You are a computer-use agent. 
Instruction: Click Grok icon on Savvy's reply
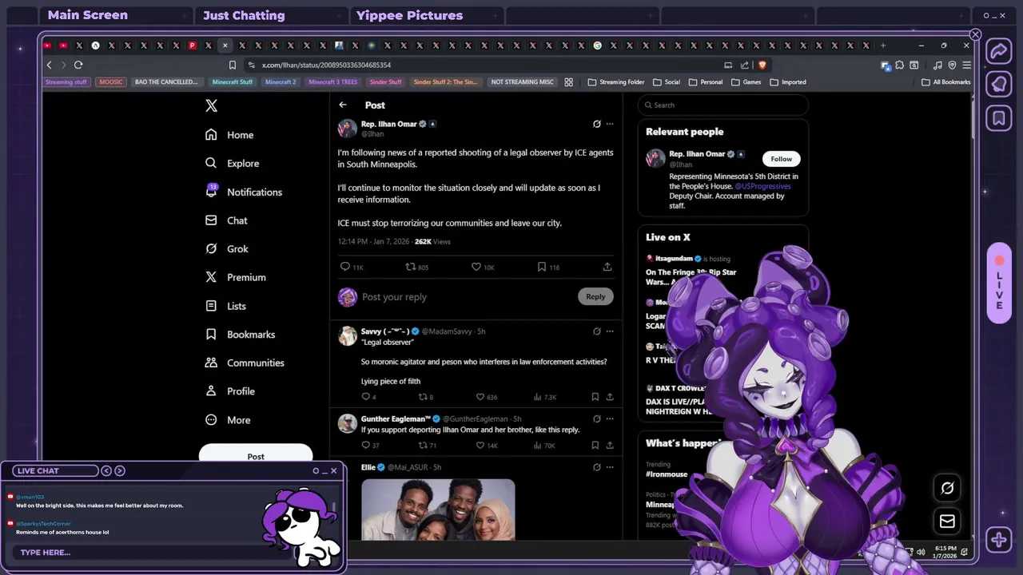[596, 331]
